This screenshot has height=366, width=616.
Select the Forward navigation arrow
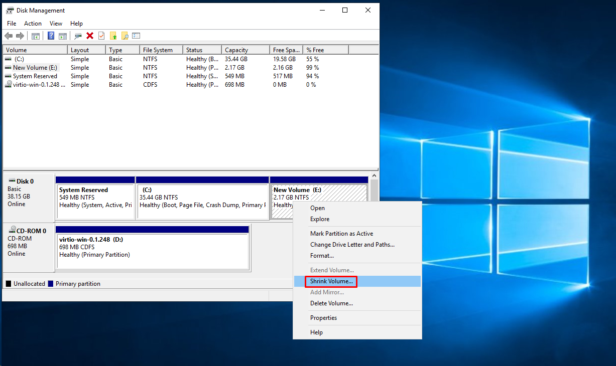point(20,36)
